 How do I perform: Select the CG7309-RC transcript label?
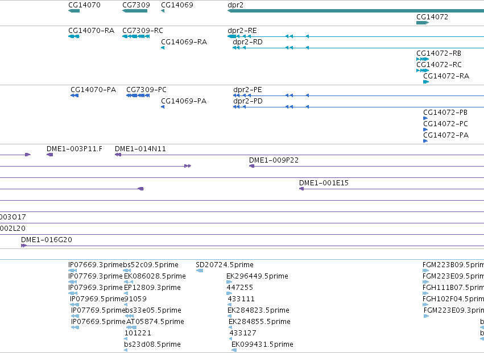[x=143, y=31]
